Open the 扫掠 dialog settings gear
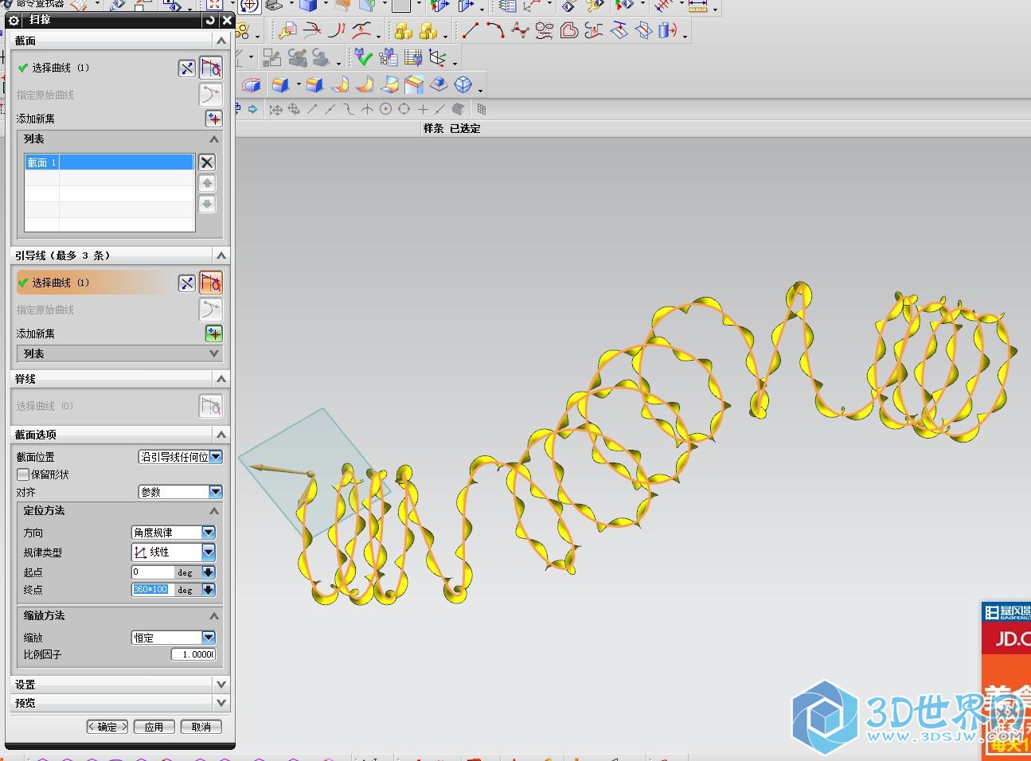Image resolution: width=1031 pixels, height=761 pixels. 14,20
